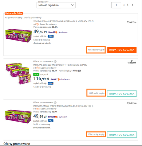Image resolution: width=142 pixels, height=146 pixels.
Task: Click the green -51% discount badge
Action: coord(36,74)
